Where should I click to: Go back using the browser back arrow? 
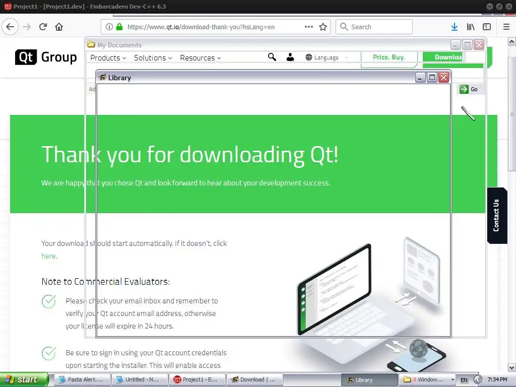point(10,27)
